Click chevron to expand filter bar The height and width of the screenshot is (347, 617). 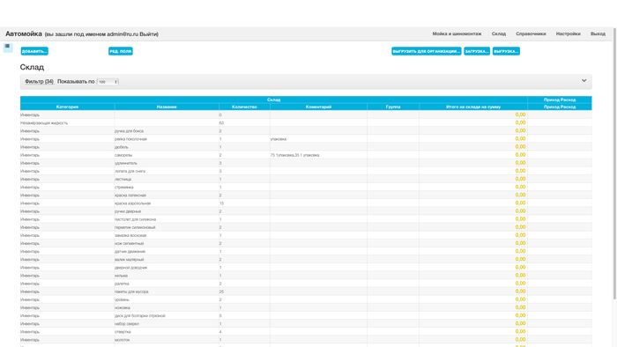coord(584,80)
